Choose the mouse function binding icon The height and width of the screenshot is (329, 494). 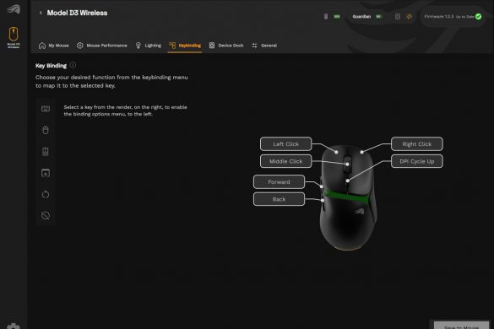click(x=46, y=130)
